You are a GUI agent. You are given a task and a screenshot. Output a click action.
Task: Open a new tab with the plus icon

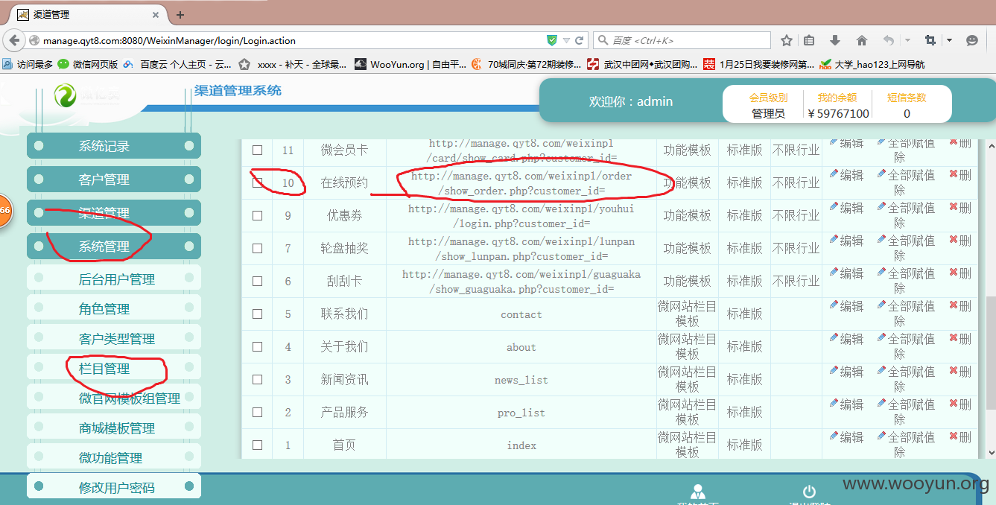click(180, 15)
